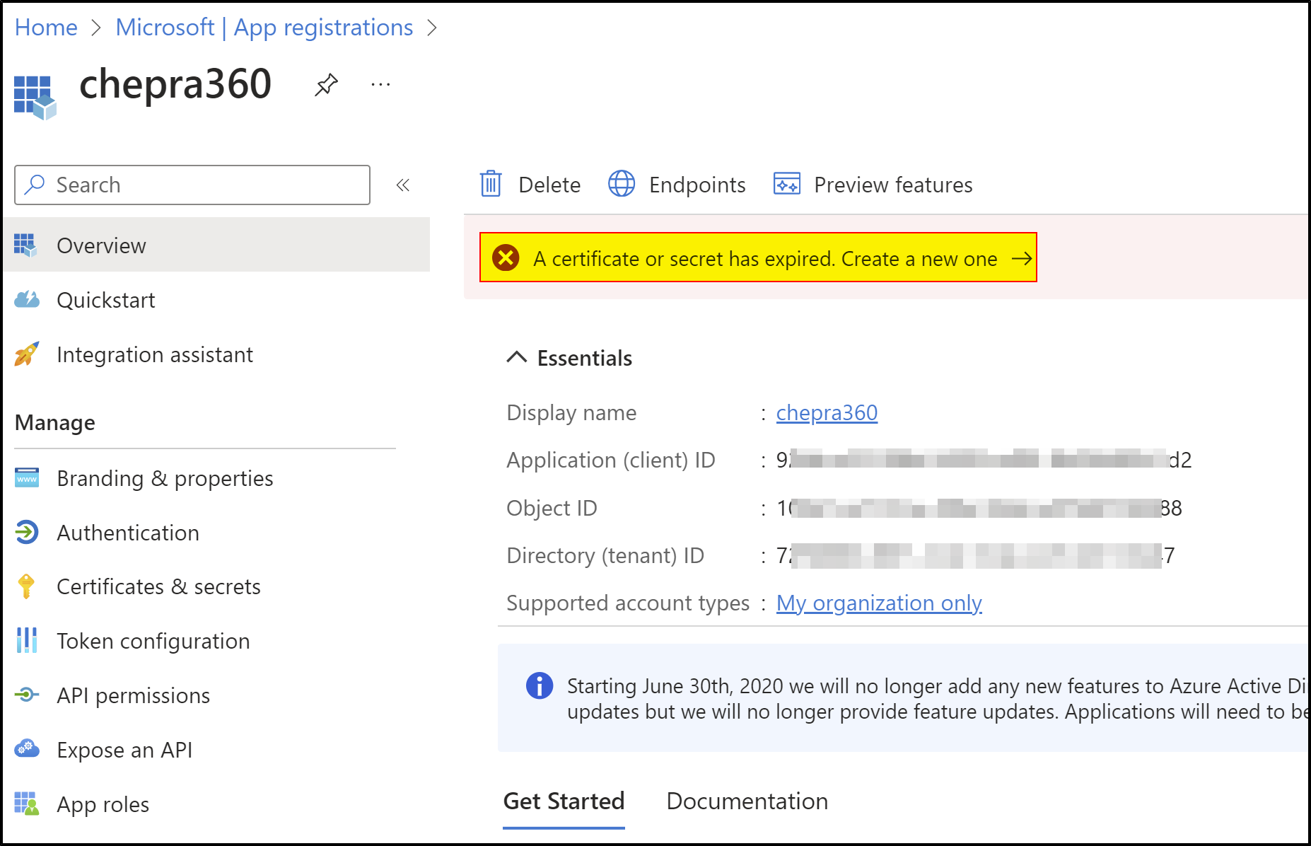The image size is (1311, 846).
Task: Click the blue info icon in notice
Action: coord(540,685)
